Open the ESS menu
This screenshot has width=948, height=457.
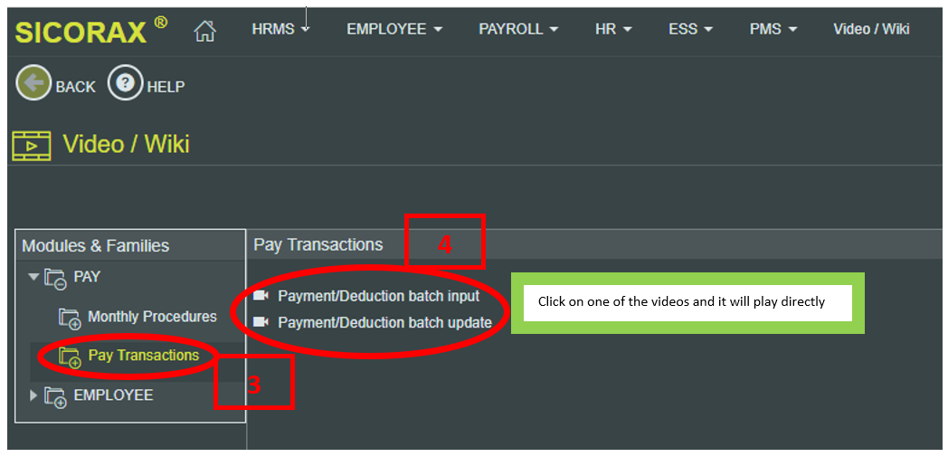click(x=690, y=29)
